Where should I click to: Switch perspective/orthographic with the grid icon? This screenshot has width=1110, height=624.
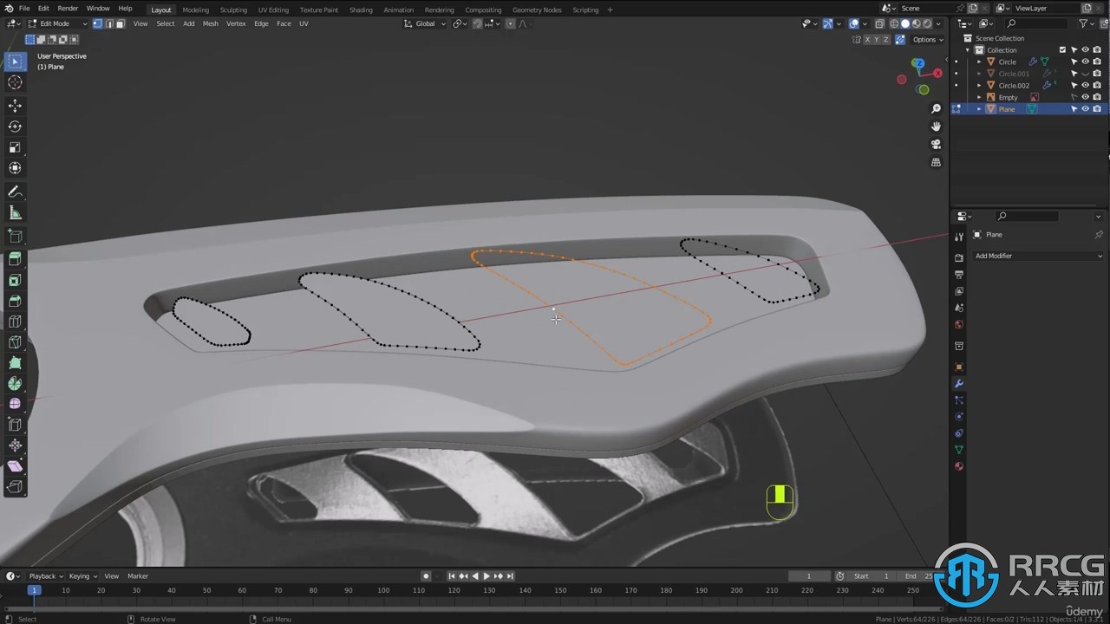click(936, 162)
